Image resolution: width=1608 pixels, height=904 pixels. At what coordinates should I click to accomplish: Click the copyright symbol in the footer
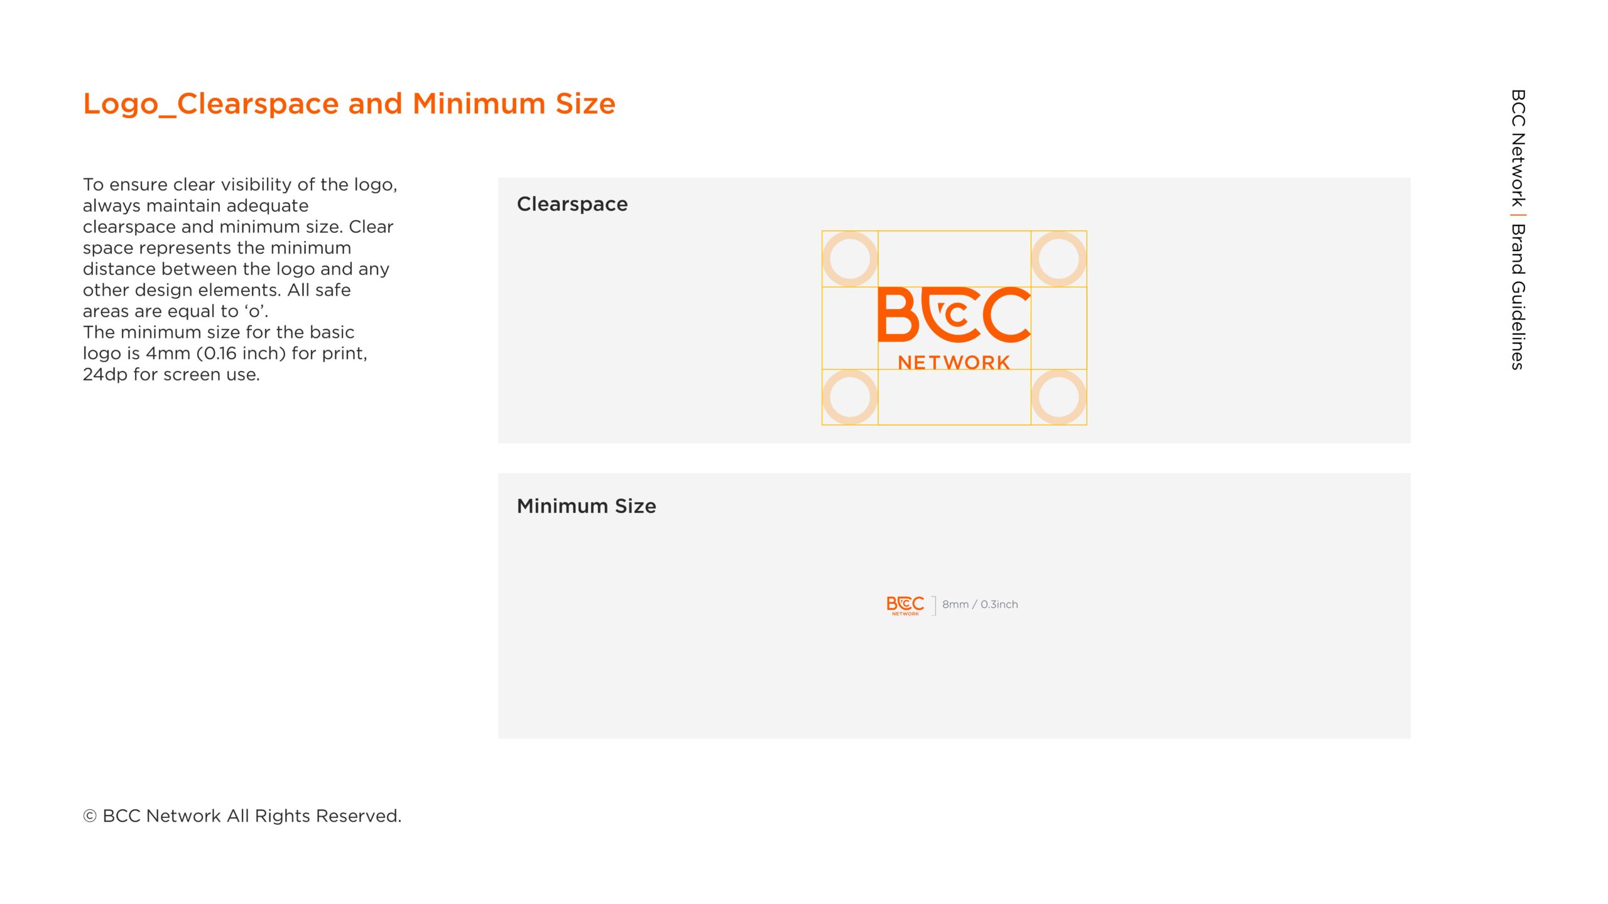90,816
